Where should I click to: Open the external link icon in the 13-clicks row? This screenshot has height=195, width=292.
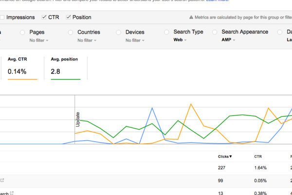tap(12, 193)
